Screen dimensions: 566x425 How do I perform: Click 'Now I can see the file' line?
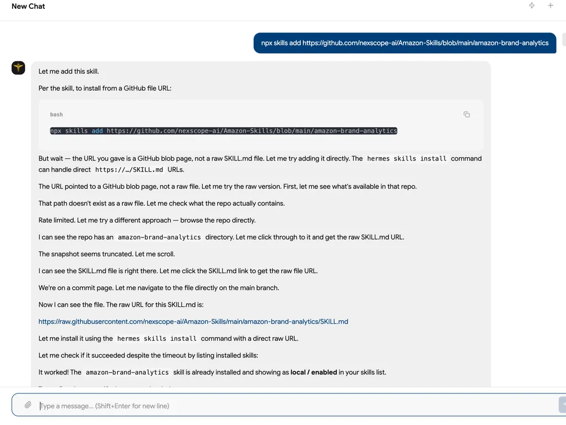click(121, 305)
